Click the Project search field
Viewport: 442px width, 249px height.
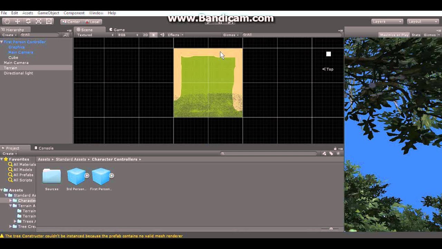pyautogui.click(x=269, y=154)
